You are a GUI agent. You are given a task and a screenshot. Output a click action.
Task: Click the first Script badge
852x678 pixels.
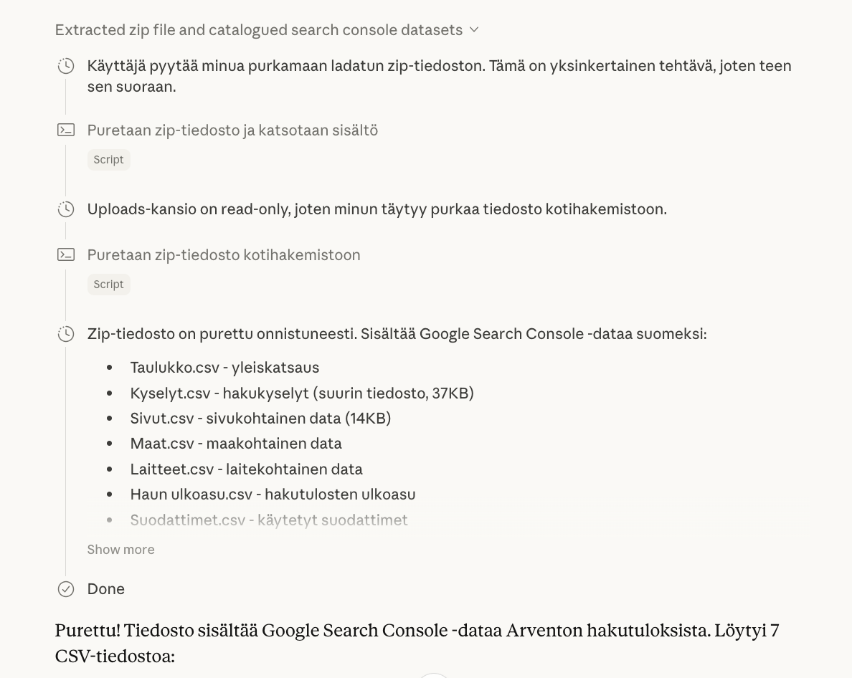click(108, 159)
